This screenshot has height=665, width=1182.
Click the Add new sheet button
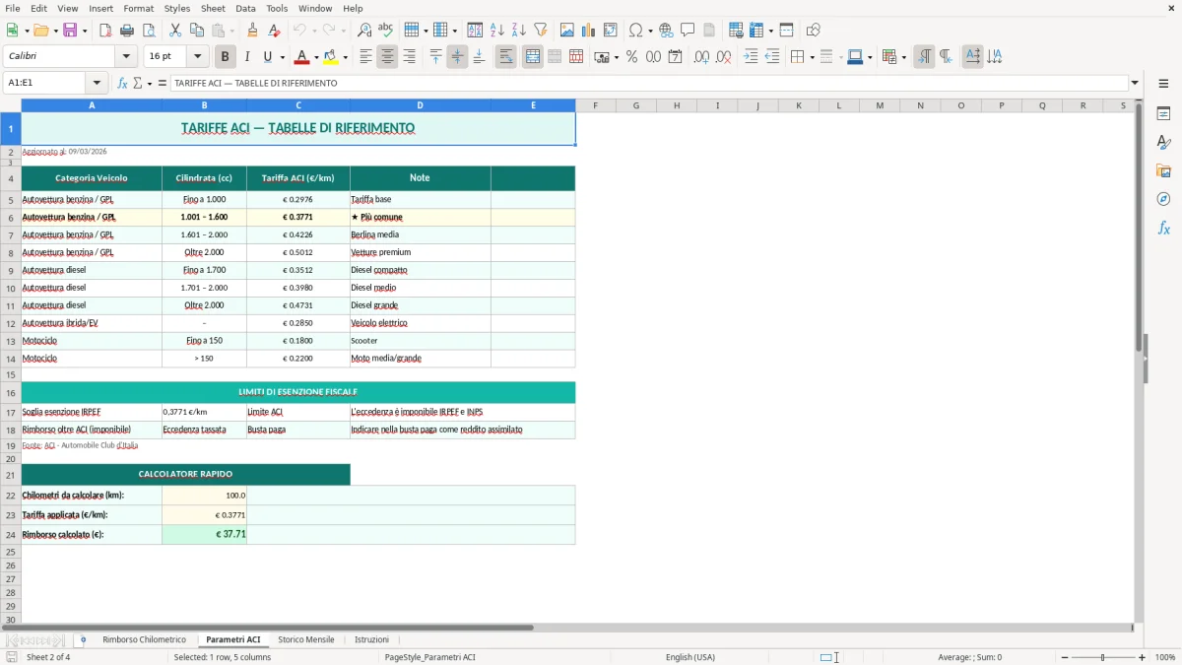coord(83,640)
